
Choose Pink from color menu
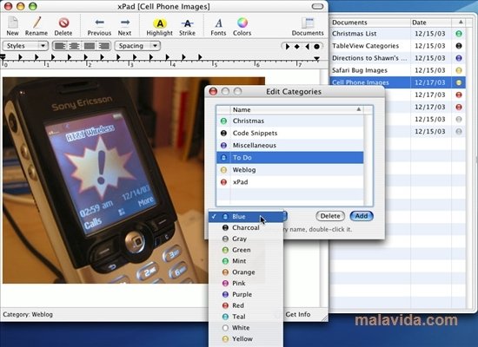tap(246, 283)
